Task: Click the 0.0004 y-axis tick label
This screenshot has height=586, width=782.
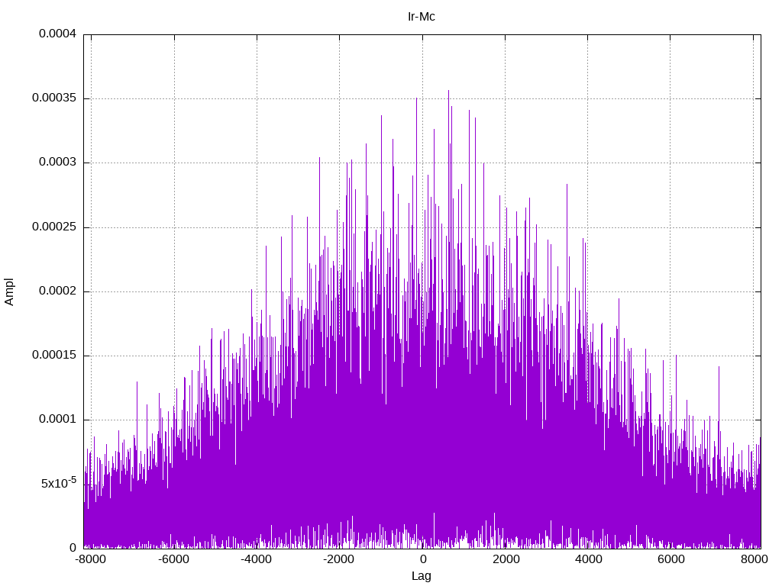Action: pos(58,34)
